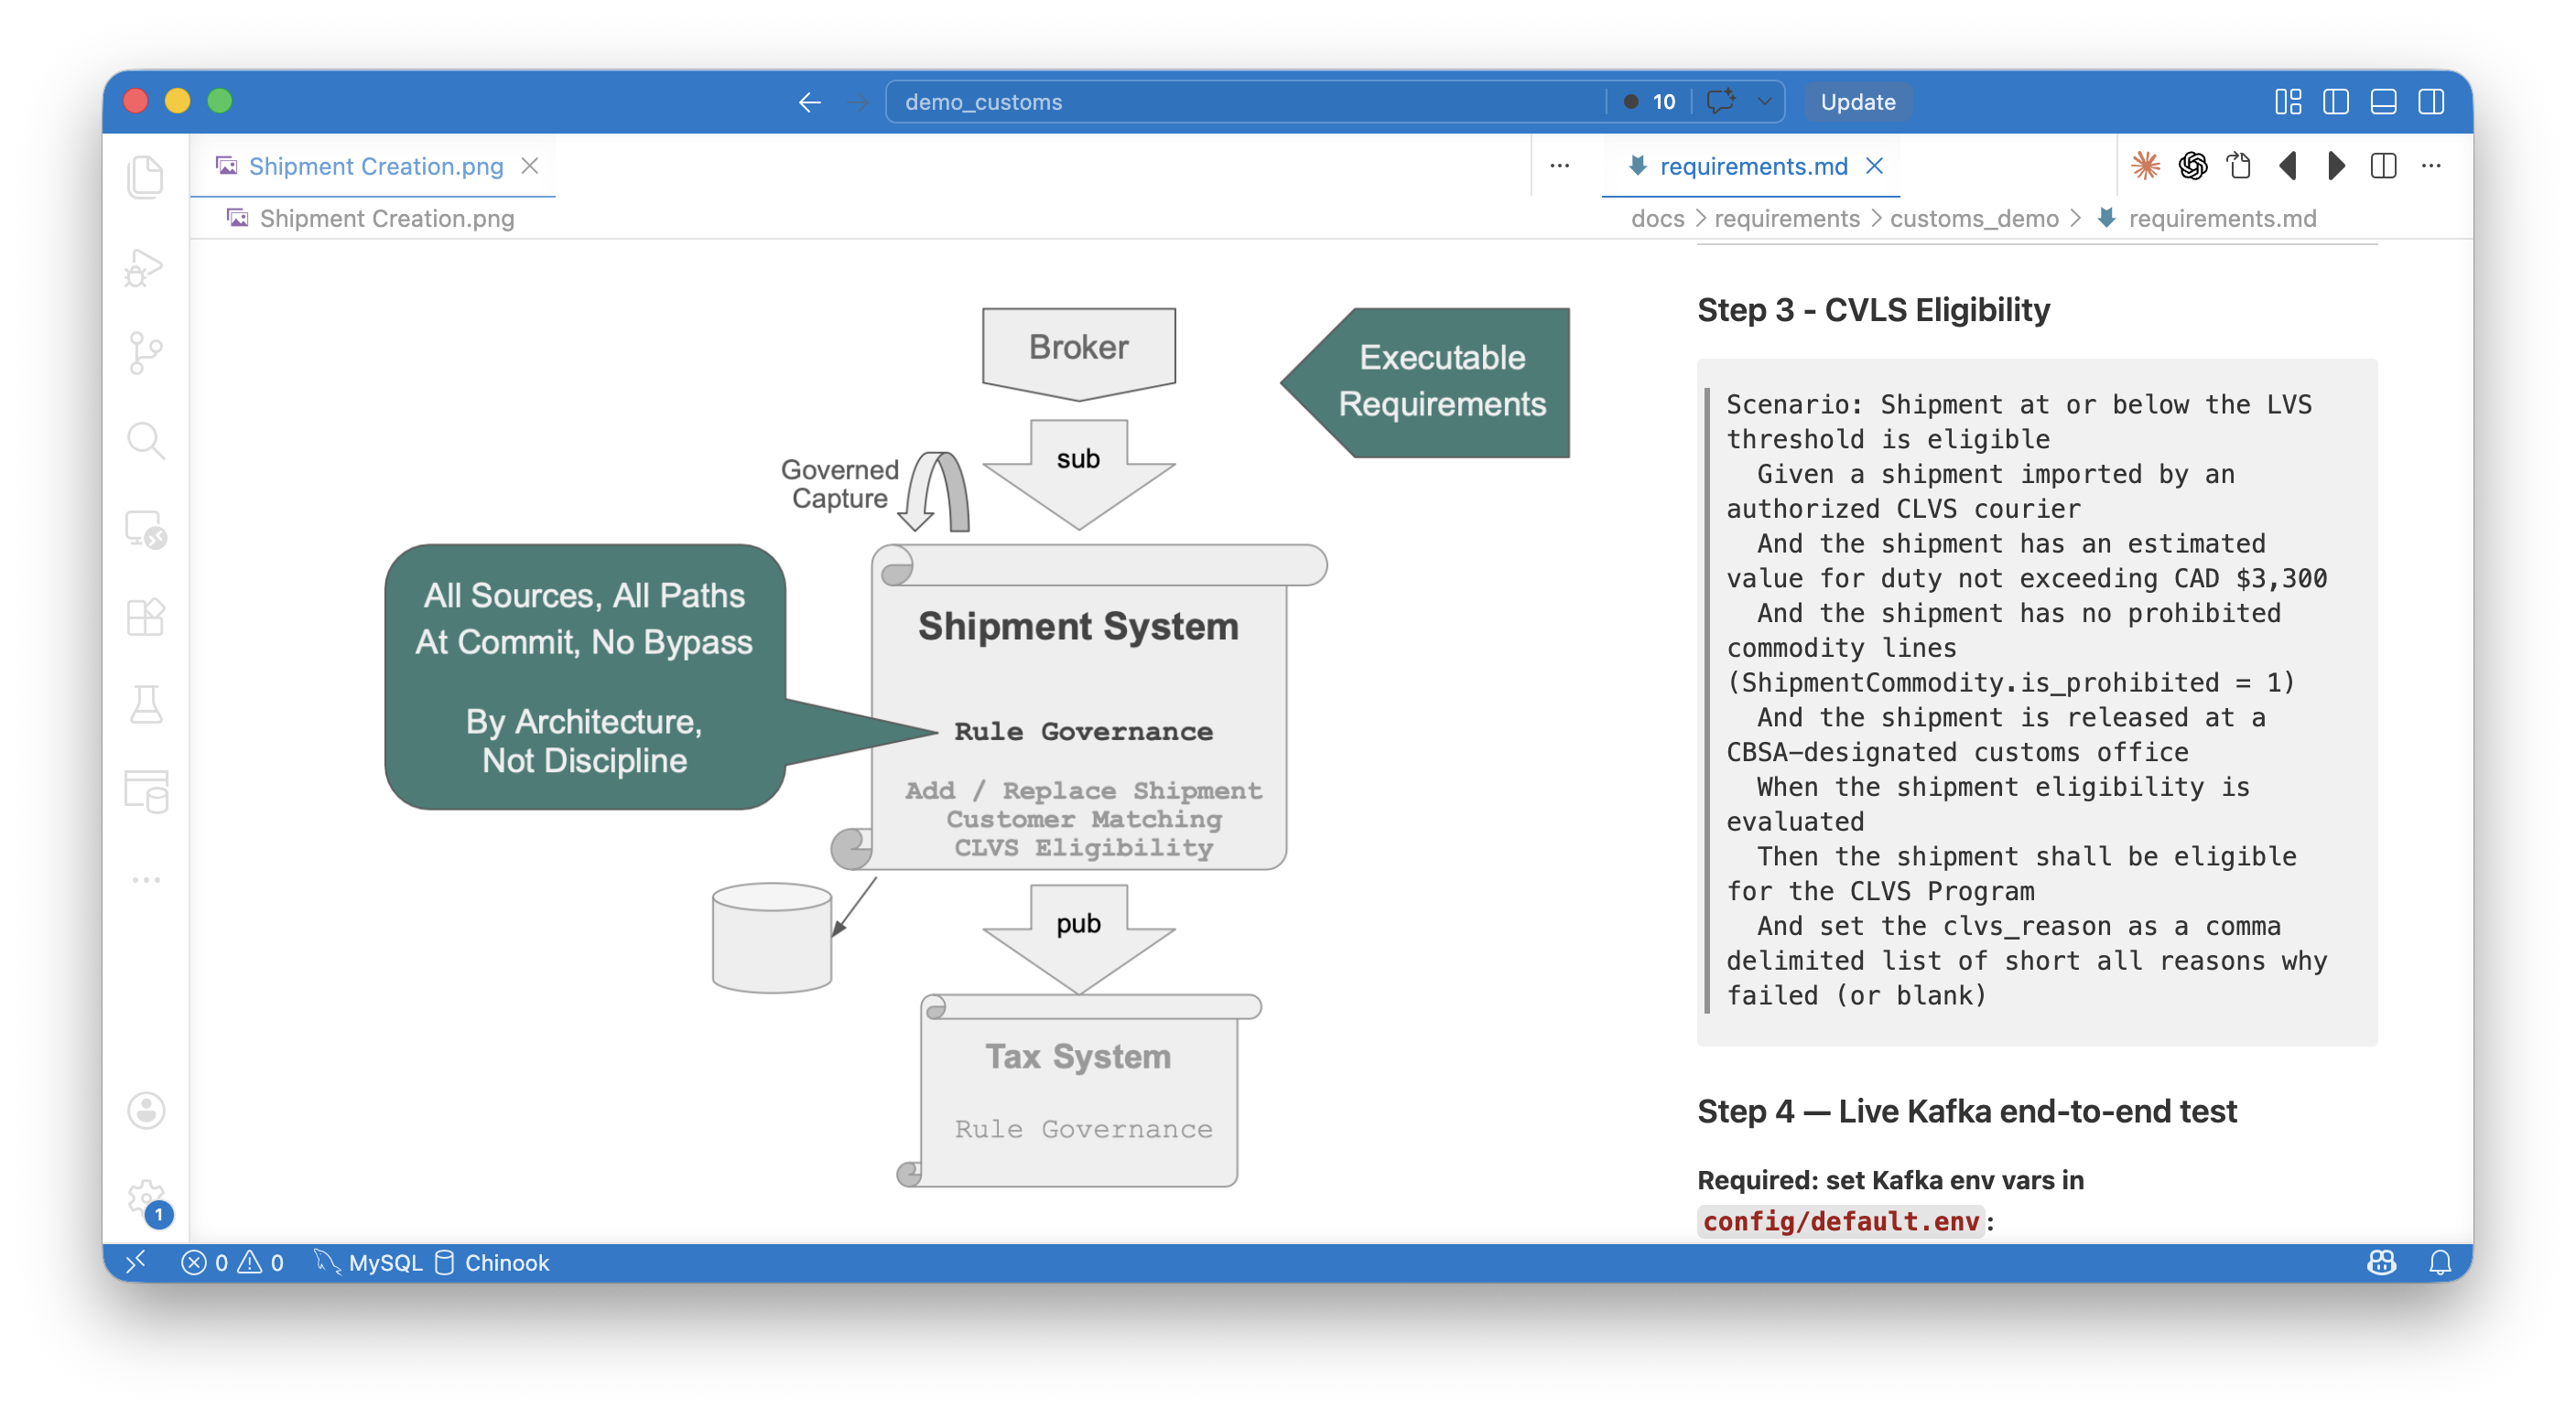This screenshot has width=2576, height=1418.
Task: Click the left-pointing triangle in the editor toolbar
Action: (2288, 166)
